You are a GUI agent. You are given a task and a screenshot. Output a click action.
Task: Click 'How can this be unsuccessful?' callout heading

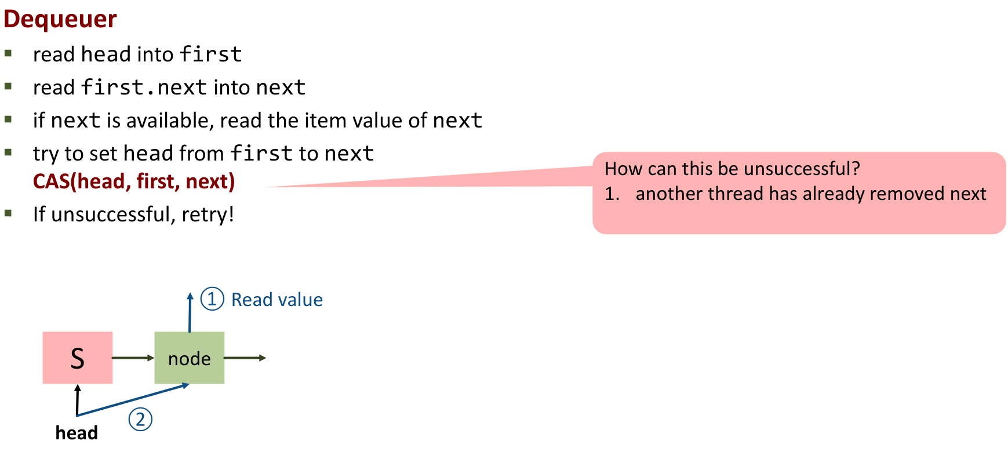pyautogui.click(x=732, y=169)
